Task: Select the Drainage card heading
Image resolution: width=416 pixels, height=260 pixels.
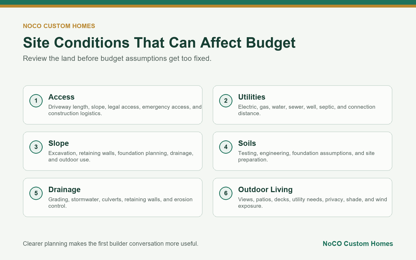Action: point(64,190)
